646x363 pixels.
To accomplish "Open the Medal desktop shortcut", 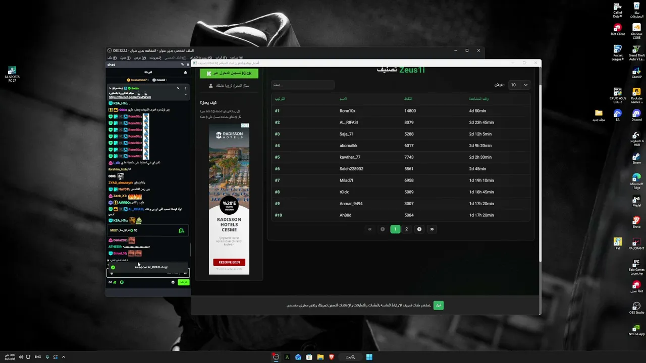I will coord(636,200).
